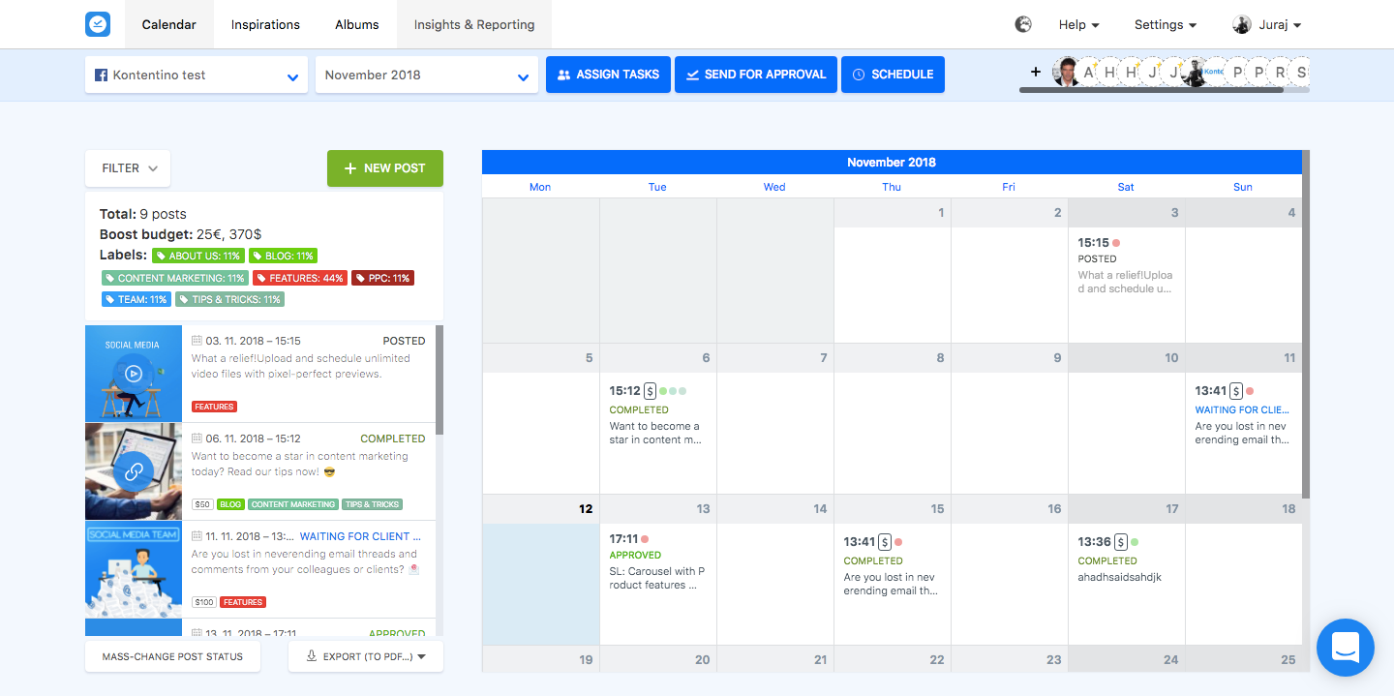Switch to the Albums tab
The width and height of the screenshot is (1394, 696).
(357, 24)
